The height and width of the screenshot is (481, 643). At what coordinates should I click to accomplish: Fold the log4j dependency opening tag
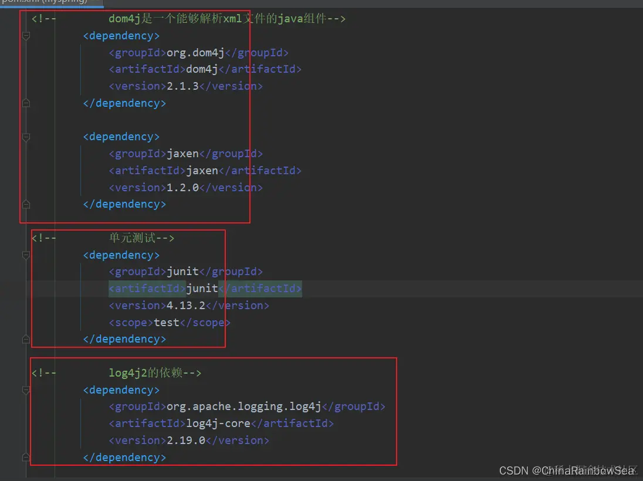tap(26, 391)
